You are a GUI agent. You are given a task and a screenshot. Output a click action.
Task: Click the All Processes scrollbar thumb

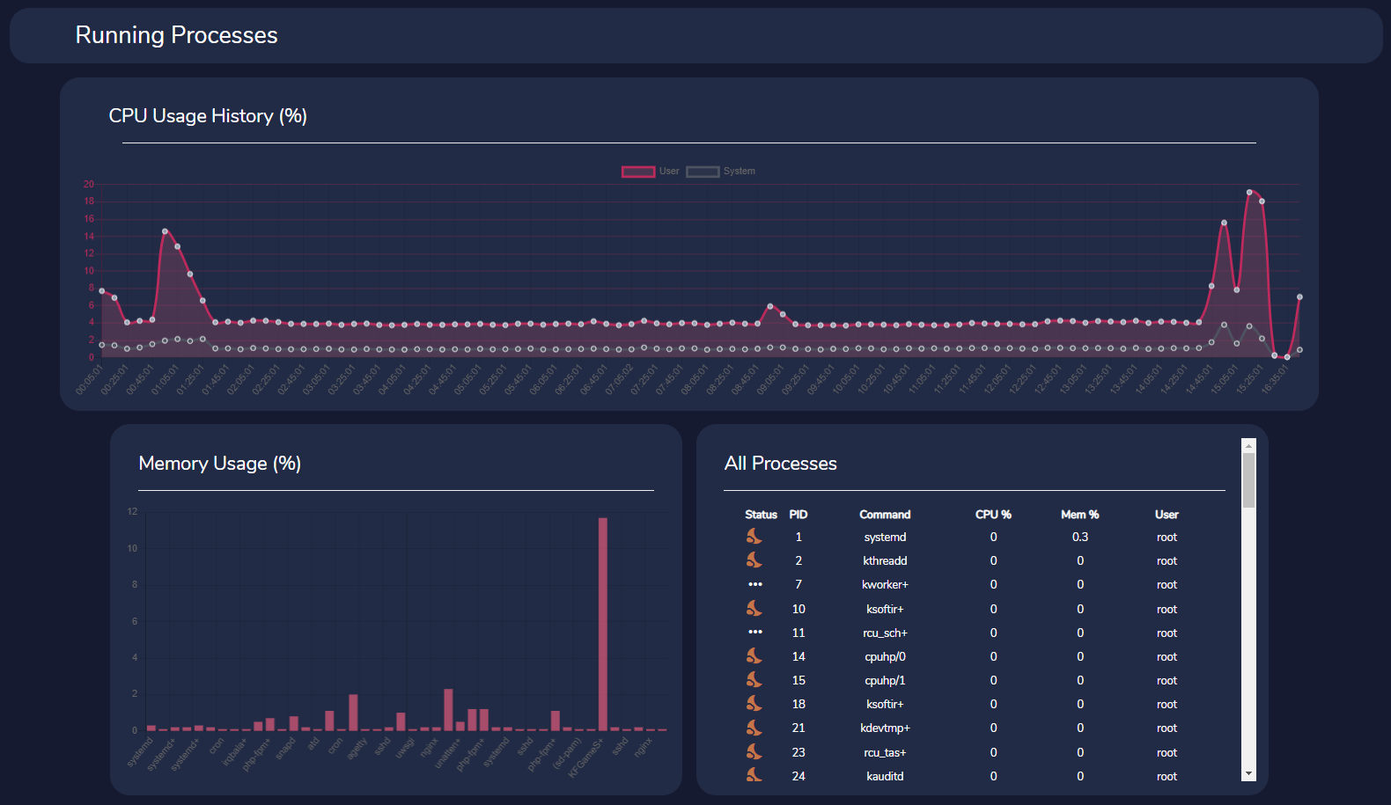[x=1248, y=480]
